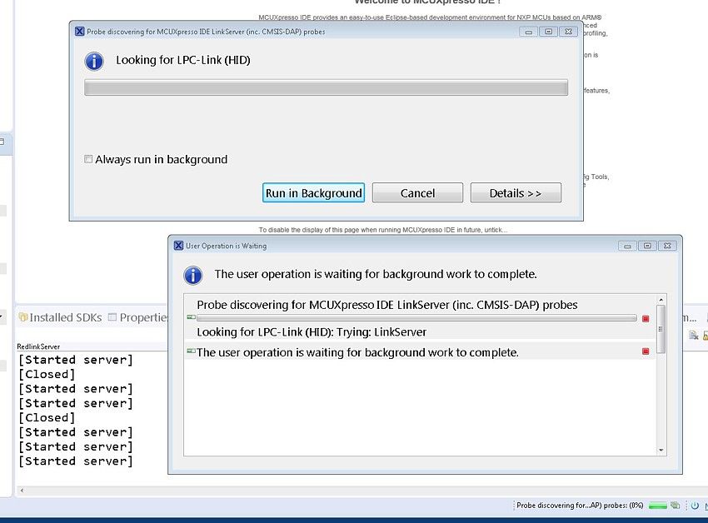Select the 'Looking for LPC-Link (HID): Trying: LinkServer' text
The height and width of the screenshot is (523, 708).
(x=312, y=332)
